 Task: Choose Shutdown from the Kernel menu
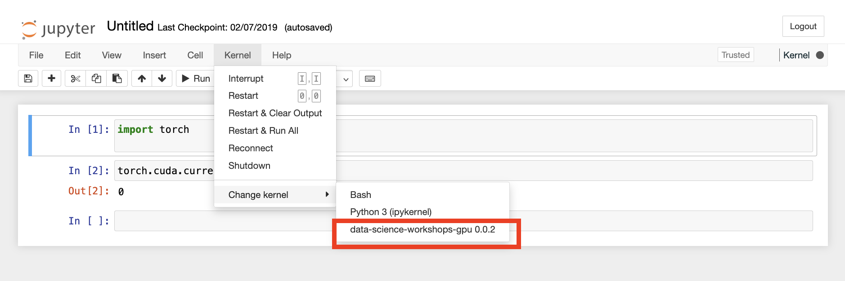click(275, 166)
